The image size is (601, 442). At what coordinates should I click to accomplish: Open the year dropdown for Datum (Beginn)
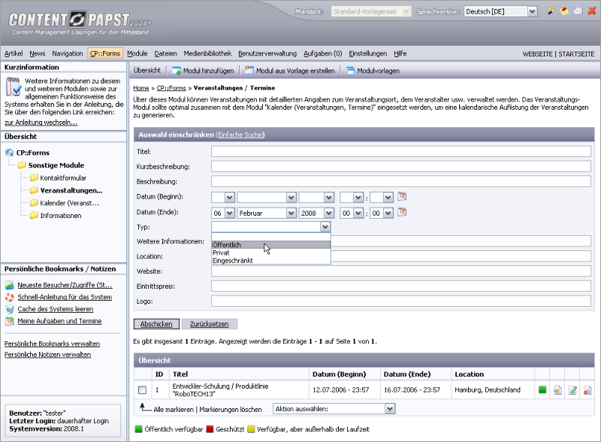(x=316, y=197)
